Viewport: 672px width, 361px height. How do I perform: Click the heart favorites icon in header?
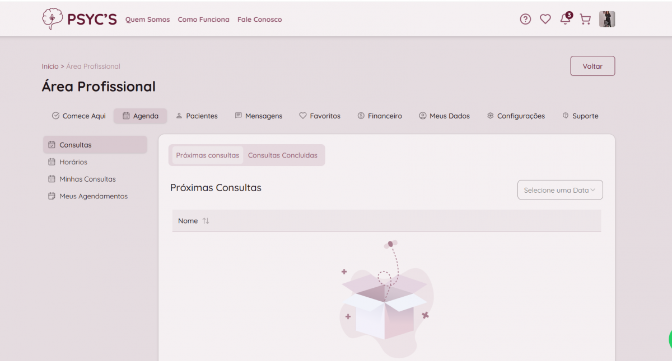tap(545, 20)
